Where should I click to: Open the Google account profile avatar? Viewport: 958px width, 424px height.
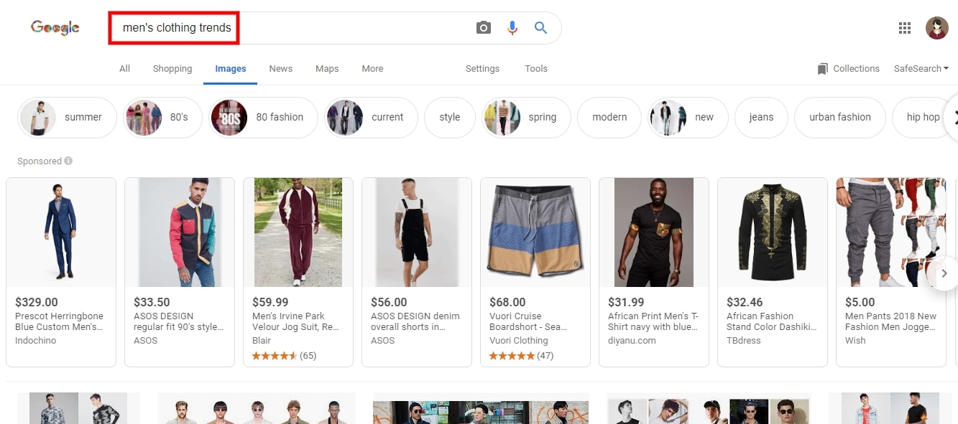click(x=937, y=28)
